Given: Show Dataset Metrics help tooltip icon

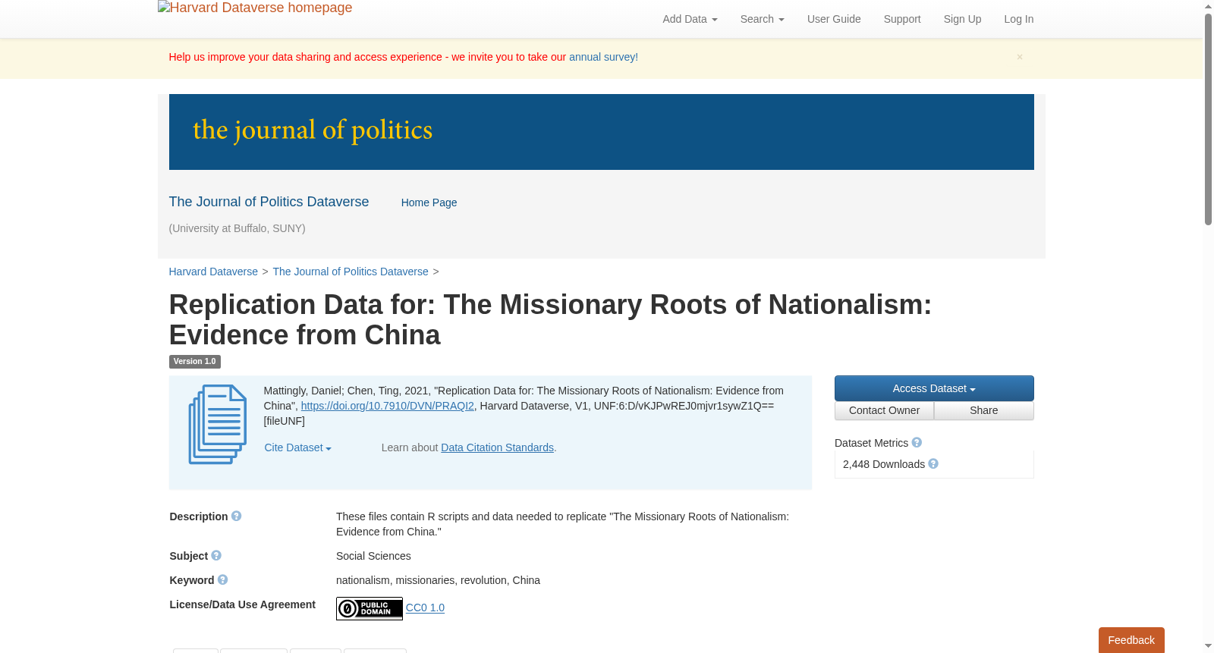Looking at the screenshot, I should click(917, 442).
